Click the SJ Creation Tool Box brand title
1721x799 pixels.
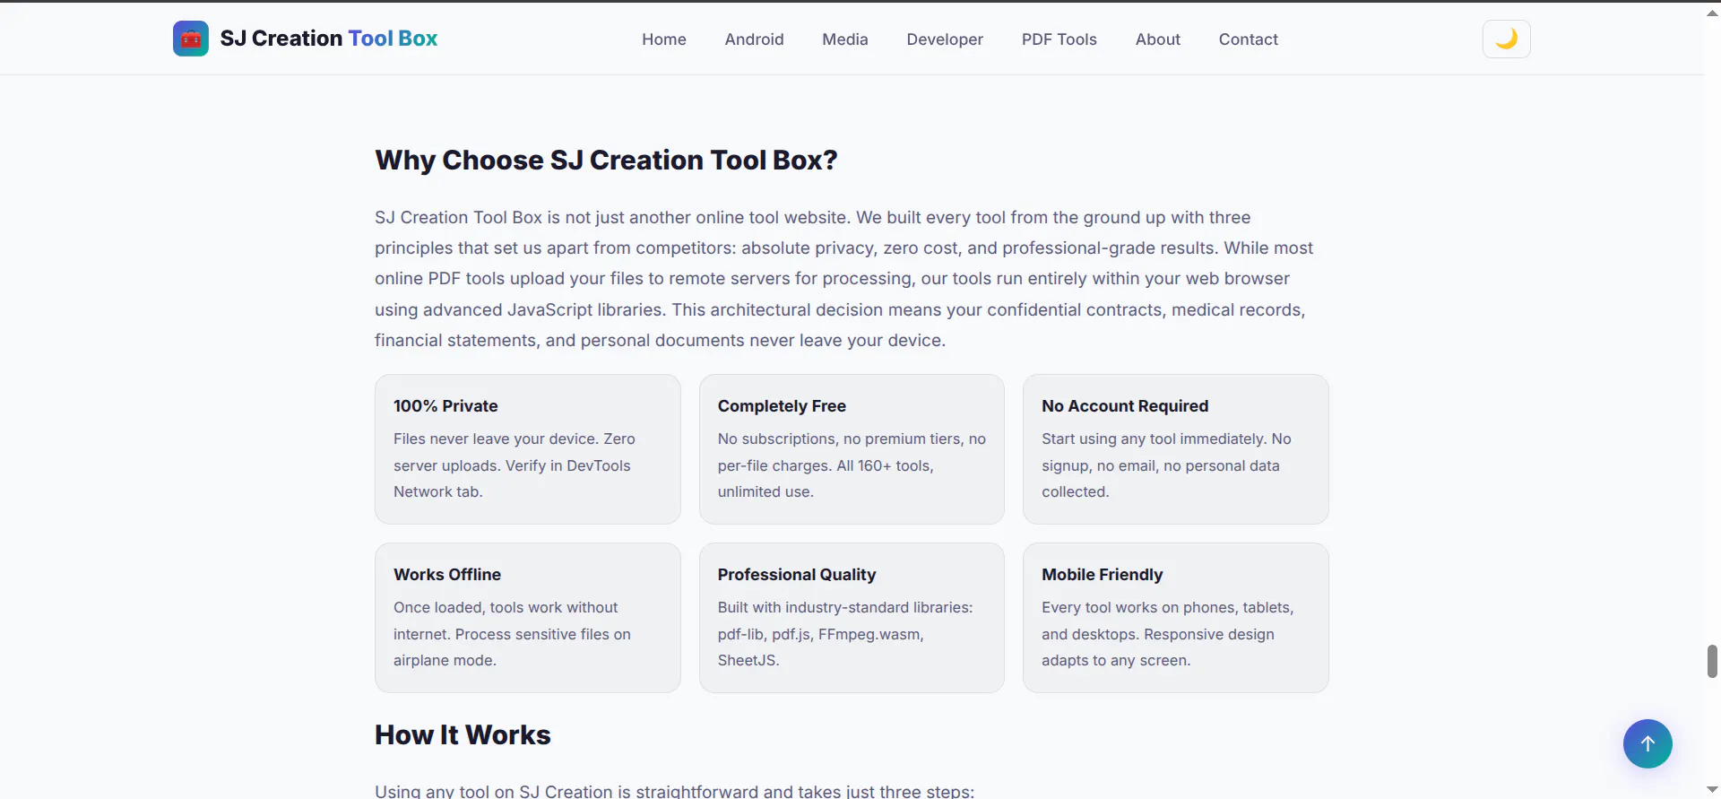(x=329, y=39)
